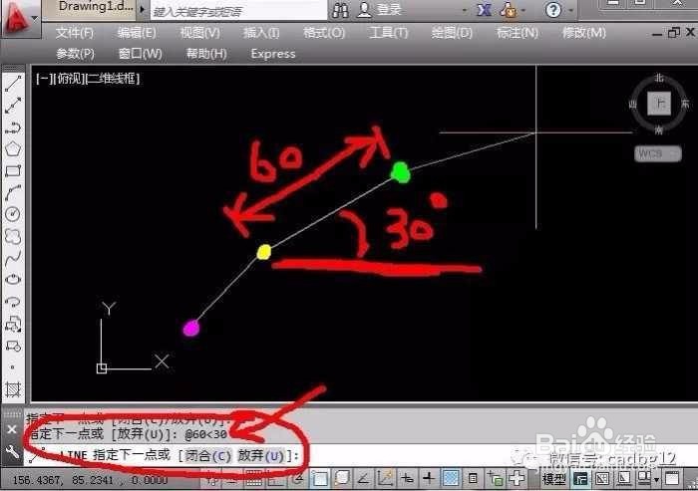Open command line wrench customize settings
698x491 pixels.
[x=12, y=453]
